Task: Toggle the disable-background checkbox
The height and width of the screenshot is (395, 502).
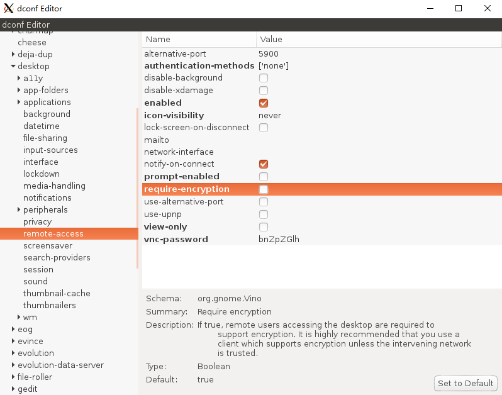Action: 264,78
